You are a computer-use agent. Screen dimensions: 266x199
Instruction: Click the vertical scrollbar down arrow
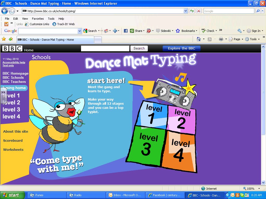[x=263, y=183]
